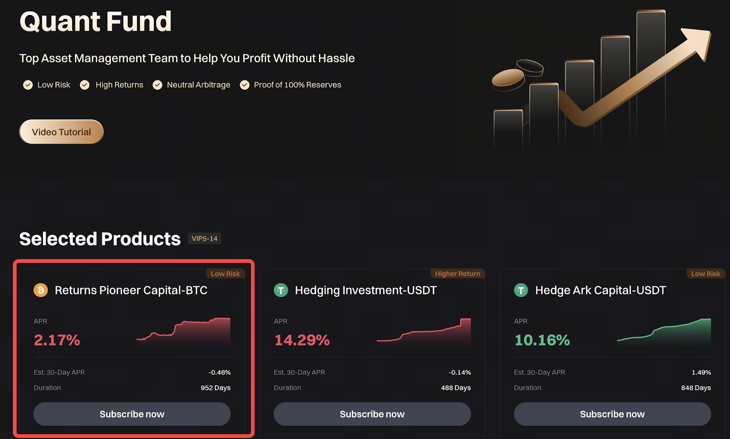
Task: Click the Tether icon beside Hedge Ark Capital-USDT
Action: (x=521, y=290)
